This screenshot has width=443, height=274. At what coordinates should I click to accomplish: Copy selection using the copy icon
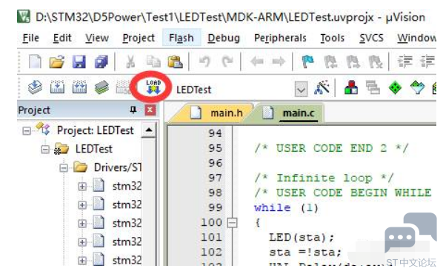(153, 61)
